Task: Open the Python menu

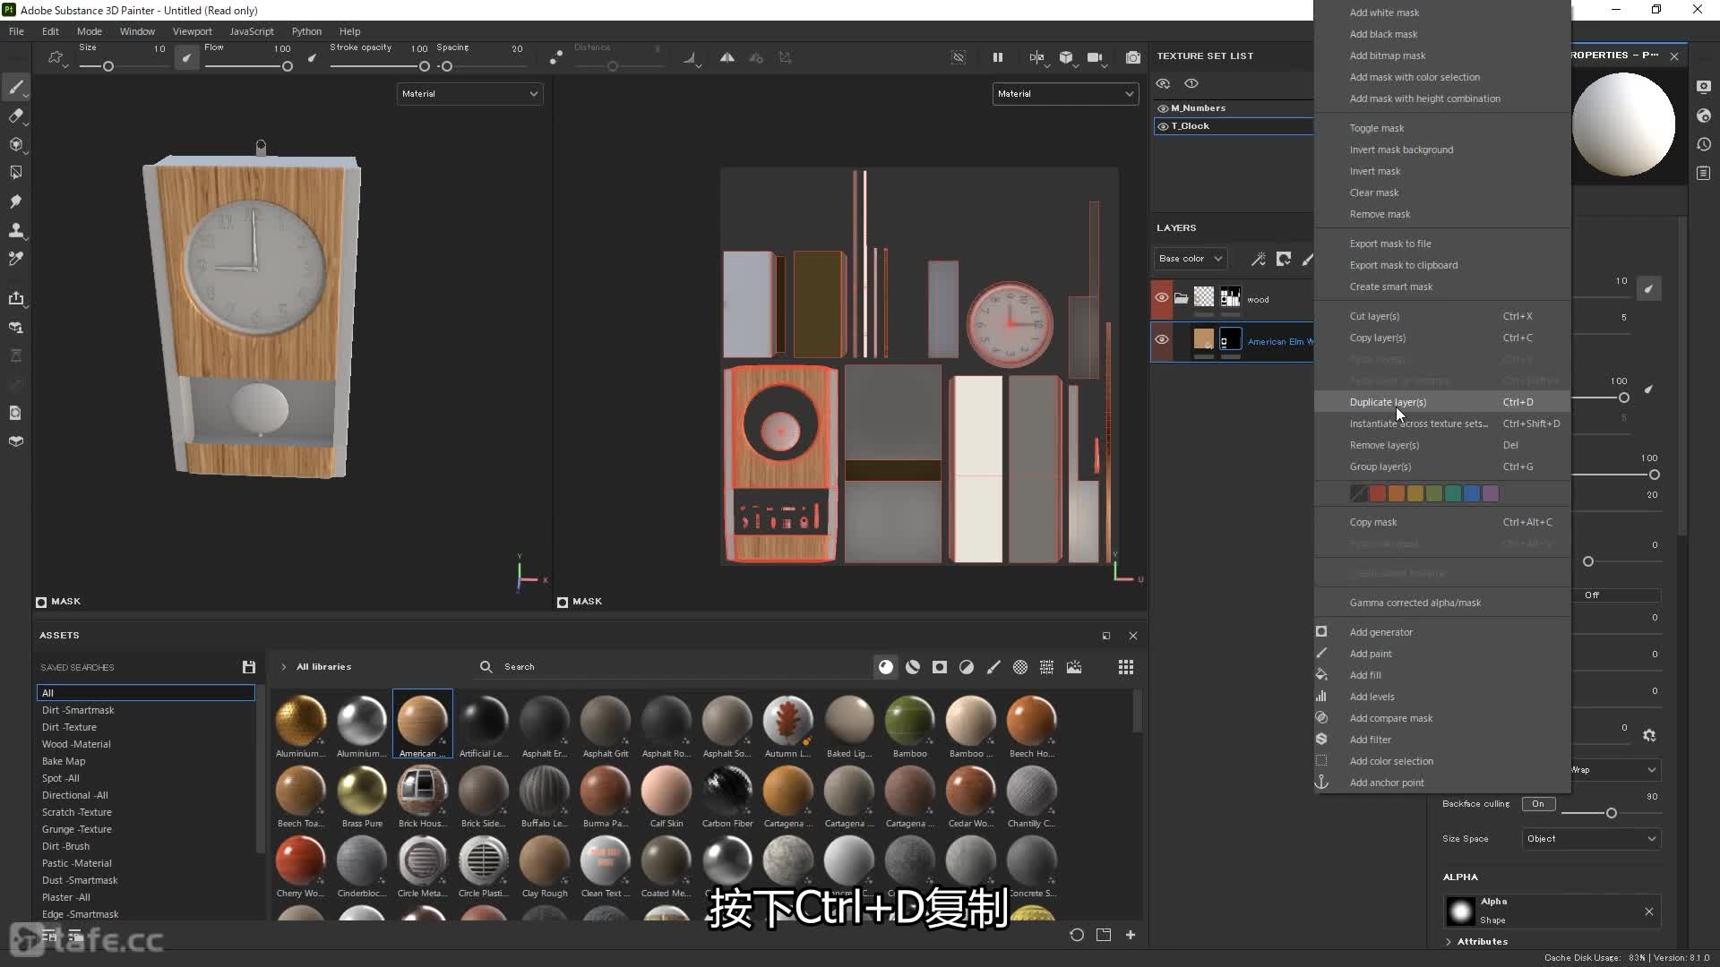Action: (x=306, y=31)
